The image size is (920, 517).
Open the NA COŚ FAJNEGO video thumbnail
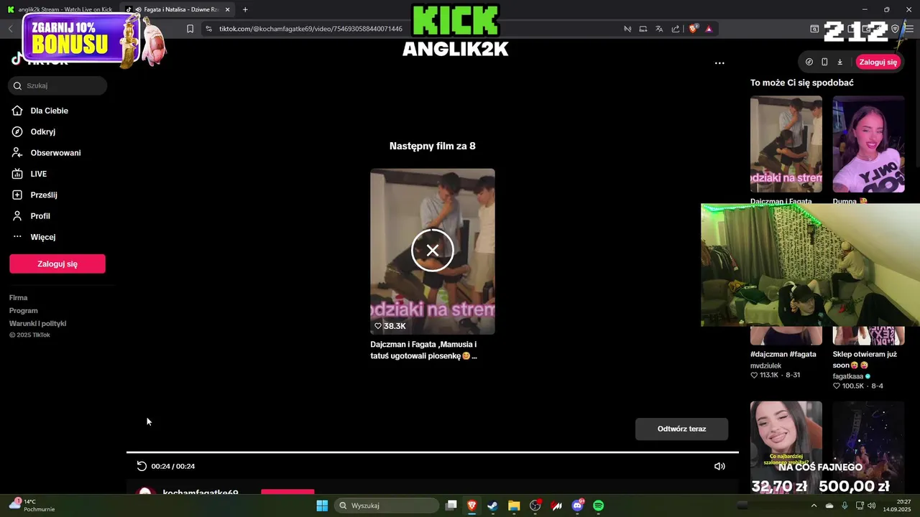pyautogui.click(x=868, y=447)
